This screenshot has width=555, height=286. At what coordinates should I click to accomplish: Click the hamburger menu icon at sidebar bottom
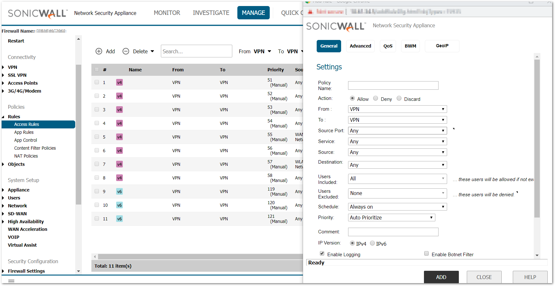tap(11, 281)
